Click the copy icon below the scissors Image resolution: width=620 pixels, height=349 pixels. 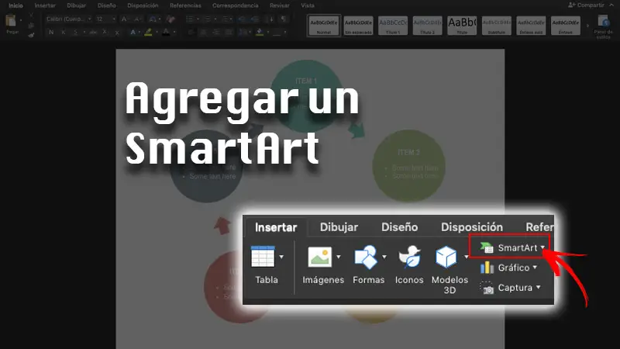(x=31, y=26)
